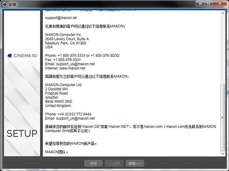The width and height of the screenshot is (229, 171).
Task: Click the support_us@maxon.net email
Action: [x=75, y=64]
